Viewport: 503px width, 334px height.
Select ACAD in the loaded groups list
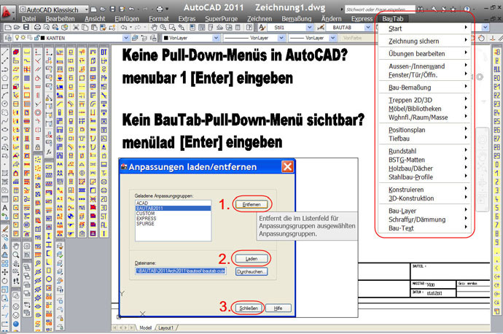[173, 203]
